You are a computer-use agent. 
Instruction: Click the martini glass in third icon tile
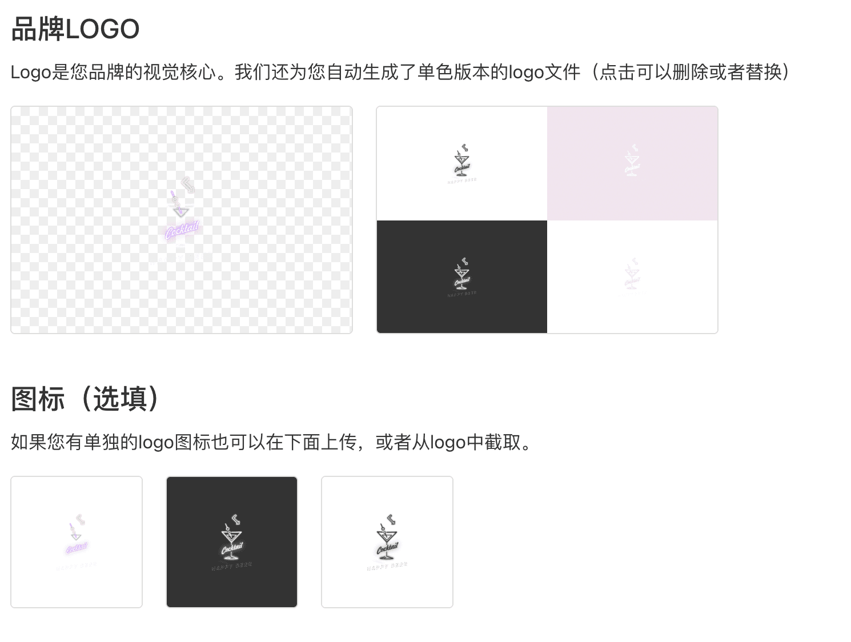click(x=387, y=535)
